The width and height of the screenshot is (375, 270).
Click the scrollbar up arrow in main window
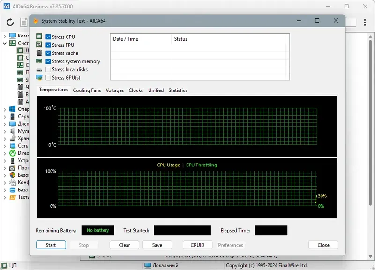370,37
